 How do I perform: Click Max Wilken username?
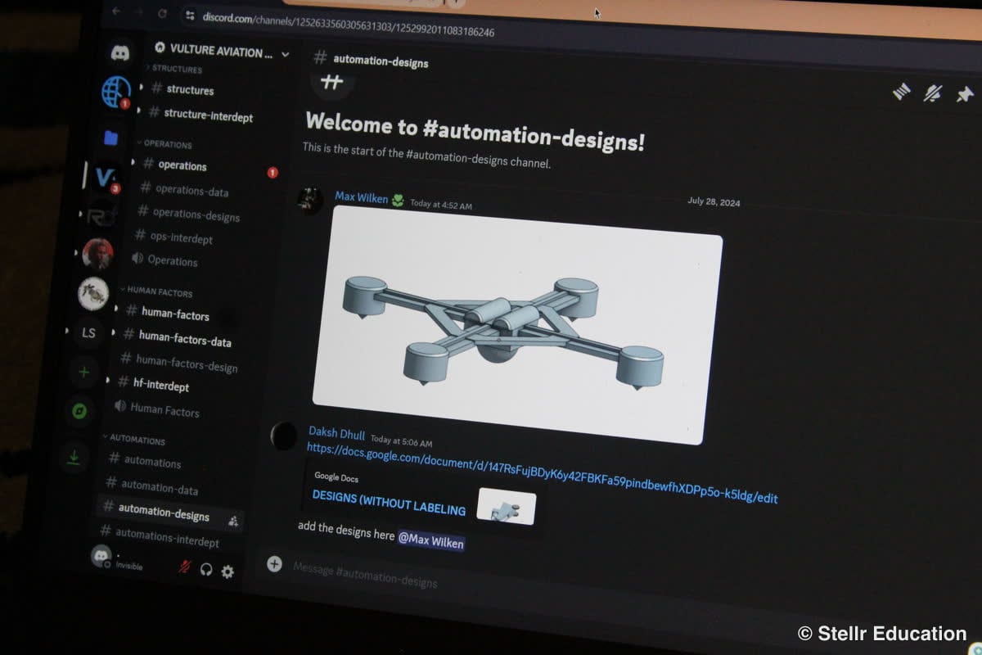coord(361,198)
